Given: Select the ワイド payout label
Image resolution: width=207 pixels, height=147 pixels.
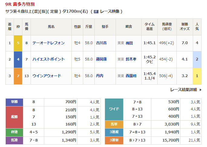Looking at the screenshot, I should tap(114, 109).
